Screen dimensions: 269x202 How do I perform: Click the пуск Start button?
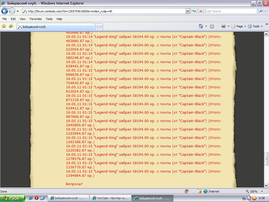click(x=13, y=198)
